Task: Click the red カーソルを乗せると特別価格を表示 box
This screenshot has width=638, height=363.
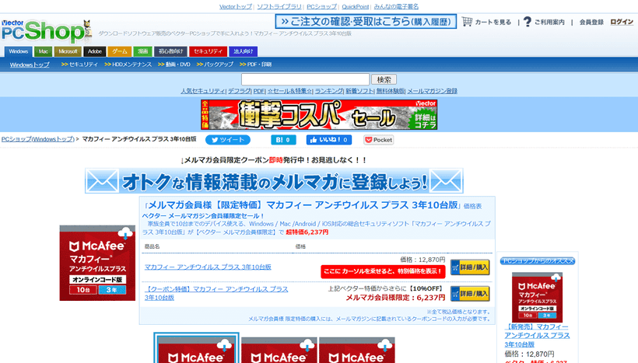Action: 383,271
